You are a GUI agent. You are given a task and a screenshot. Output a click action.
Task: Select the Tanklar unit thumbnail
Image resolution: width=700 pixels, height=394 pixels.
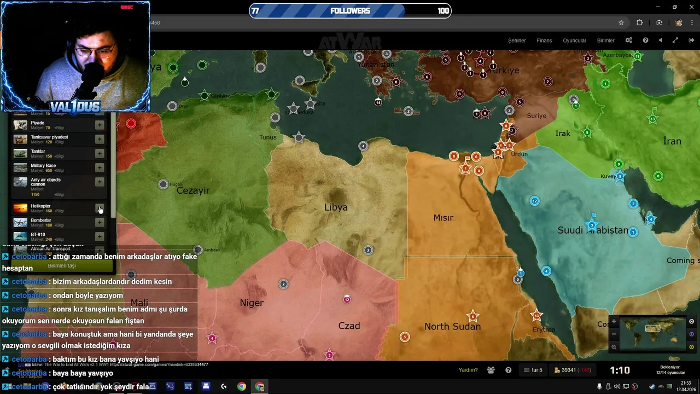coord(20,153)
